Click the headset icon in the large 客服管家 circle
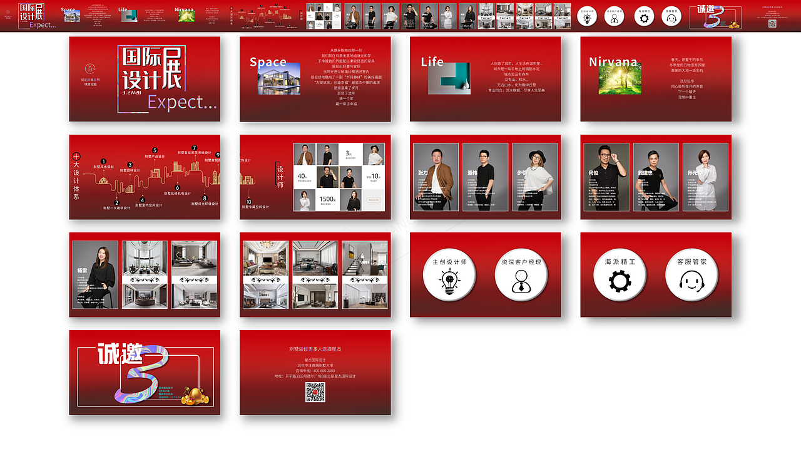 691,283
